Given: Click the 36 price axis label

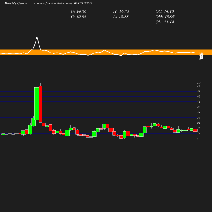Looking at the screenshot, I should (199, 107).
